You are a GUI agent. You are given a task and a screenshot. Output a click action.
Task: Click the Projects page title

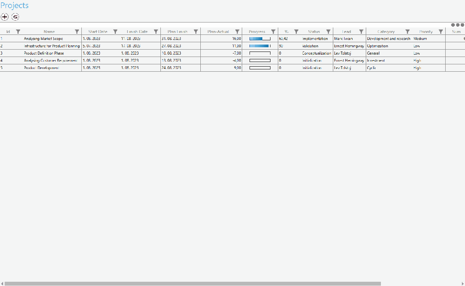[14, 5]
